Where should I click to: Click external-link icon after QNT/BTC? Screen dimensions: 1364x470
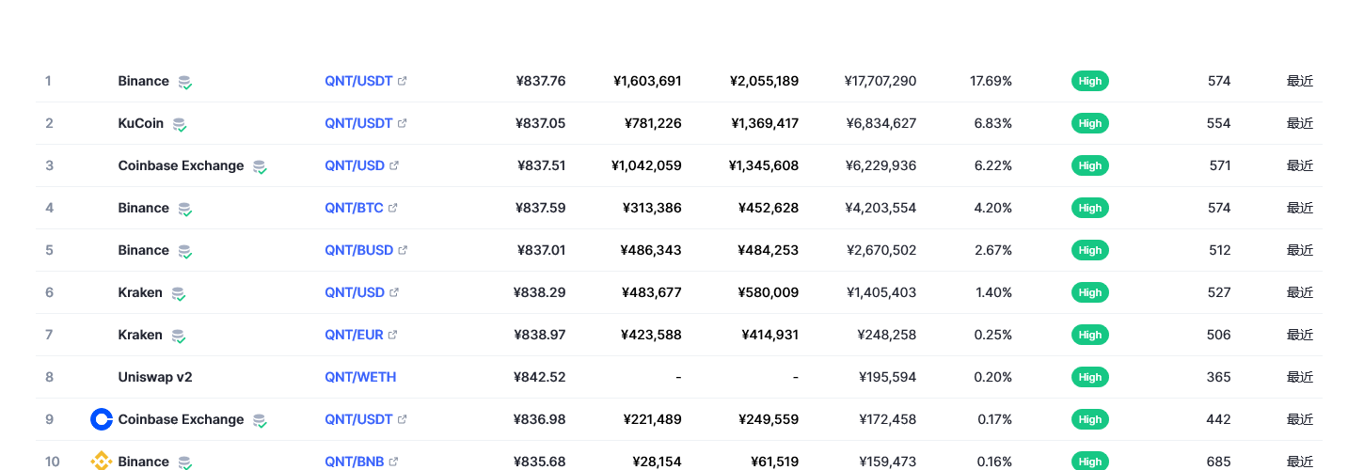393,208
